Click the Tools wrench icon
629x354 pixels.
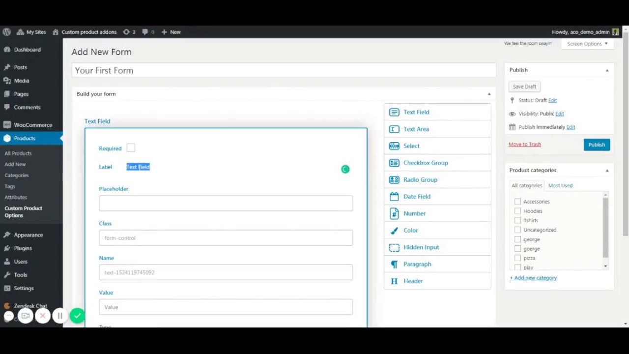tap(7, 275)
